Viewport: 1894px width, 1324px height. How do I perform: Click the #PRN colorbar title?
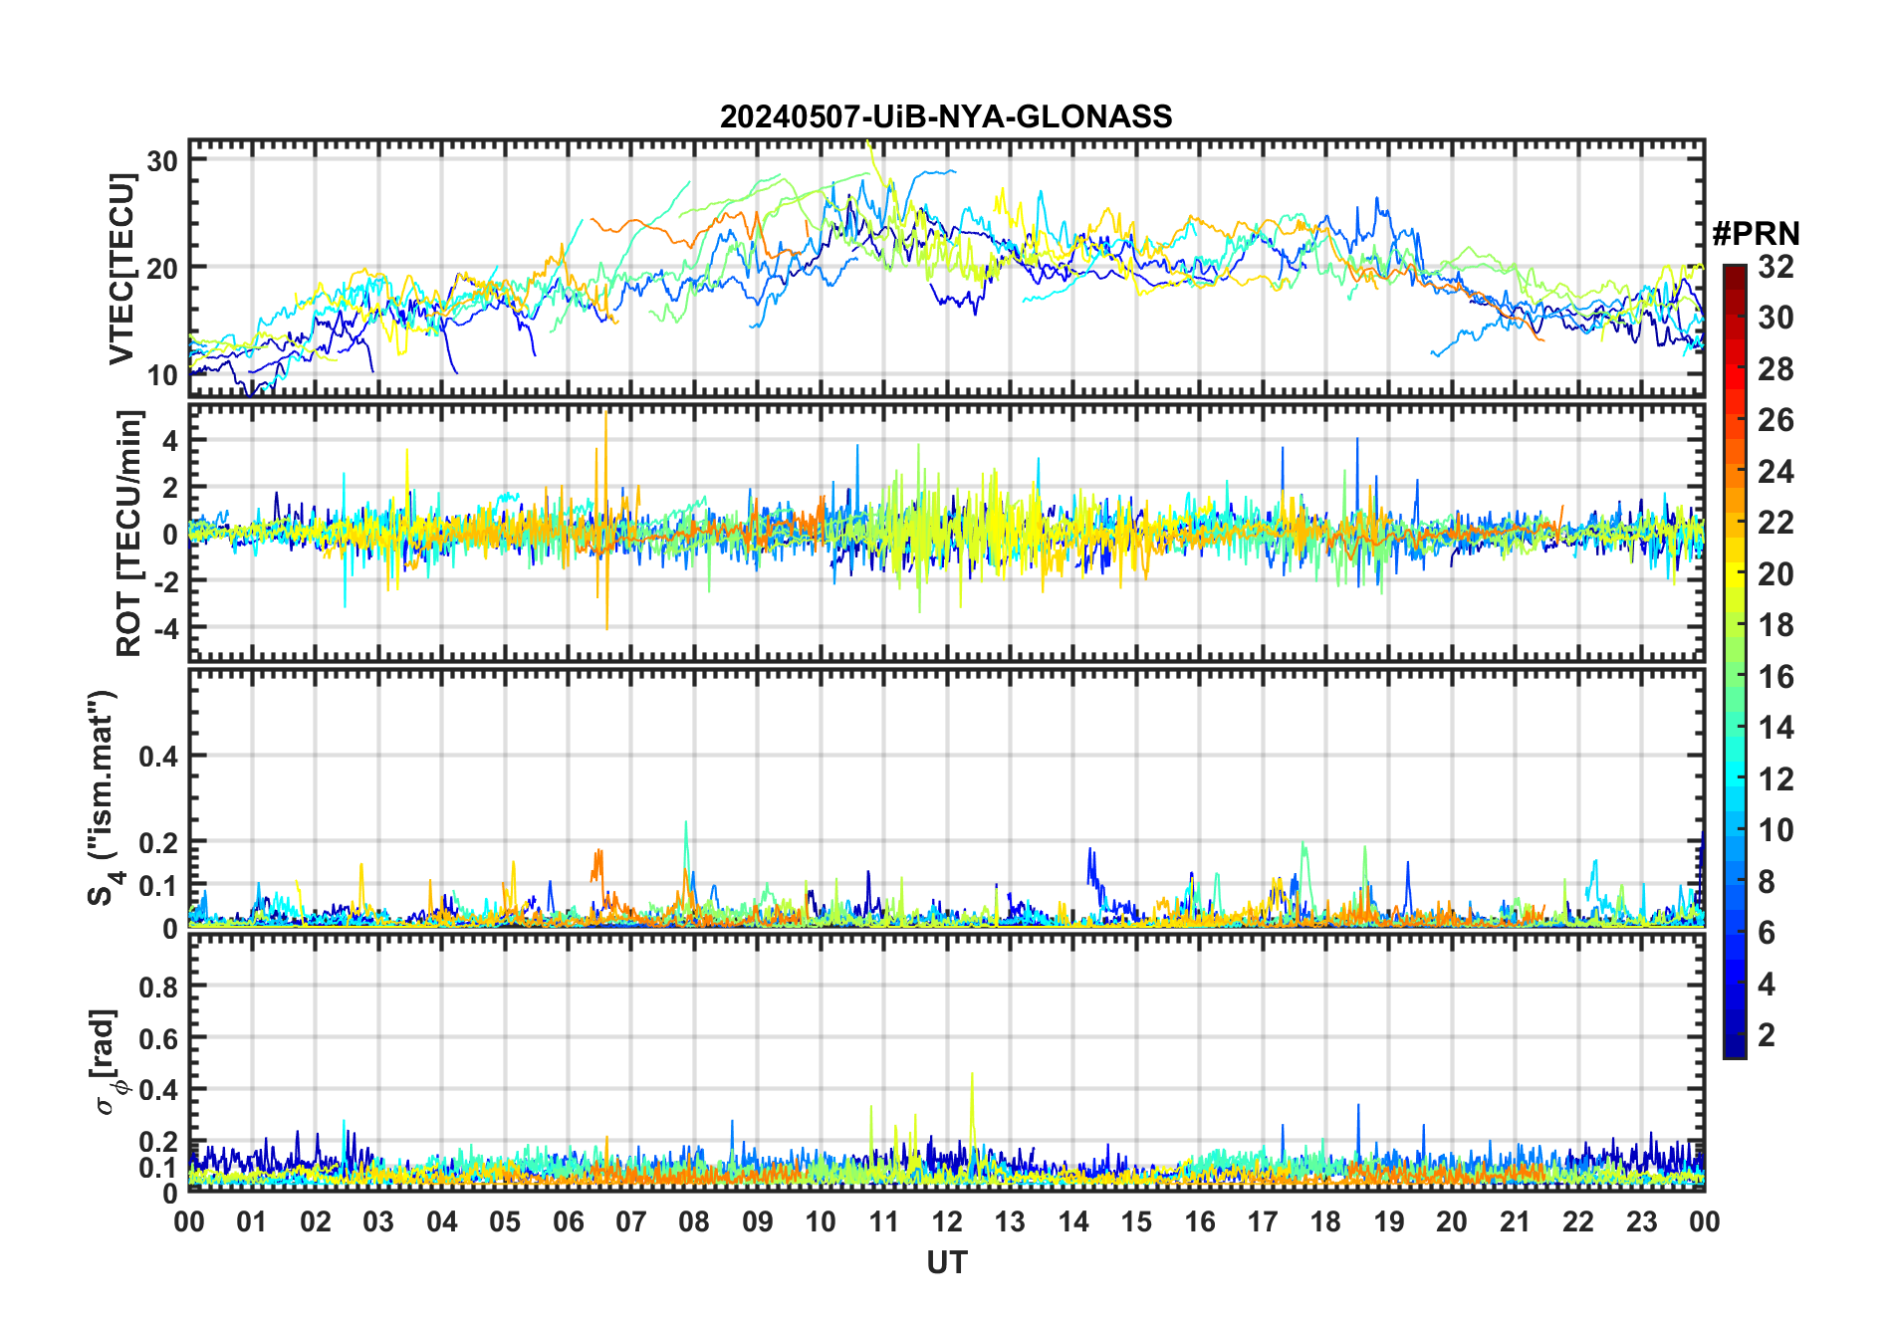[x=1756, y=234]
